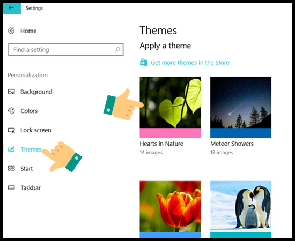The height and width of the screenshot is (241, 295).
Task: Click the Personalization section heading
Action: 28,75
